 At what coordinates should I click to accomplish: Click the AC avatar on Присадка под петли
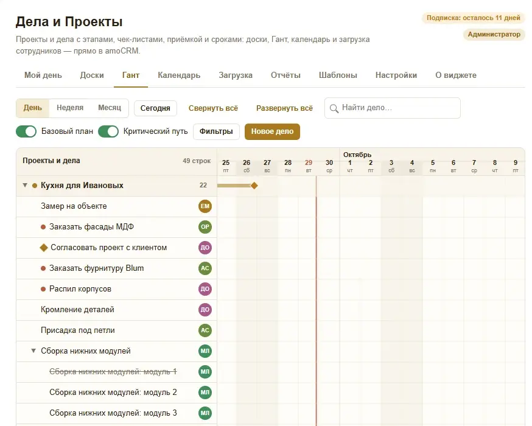[205, 330]
